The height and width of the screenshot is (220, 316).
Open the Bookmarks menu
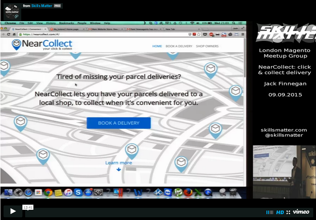66,23
